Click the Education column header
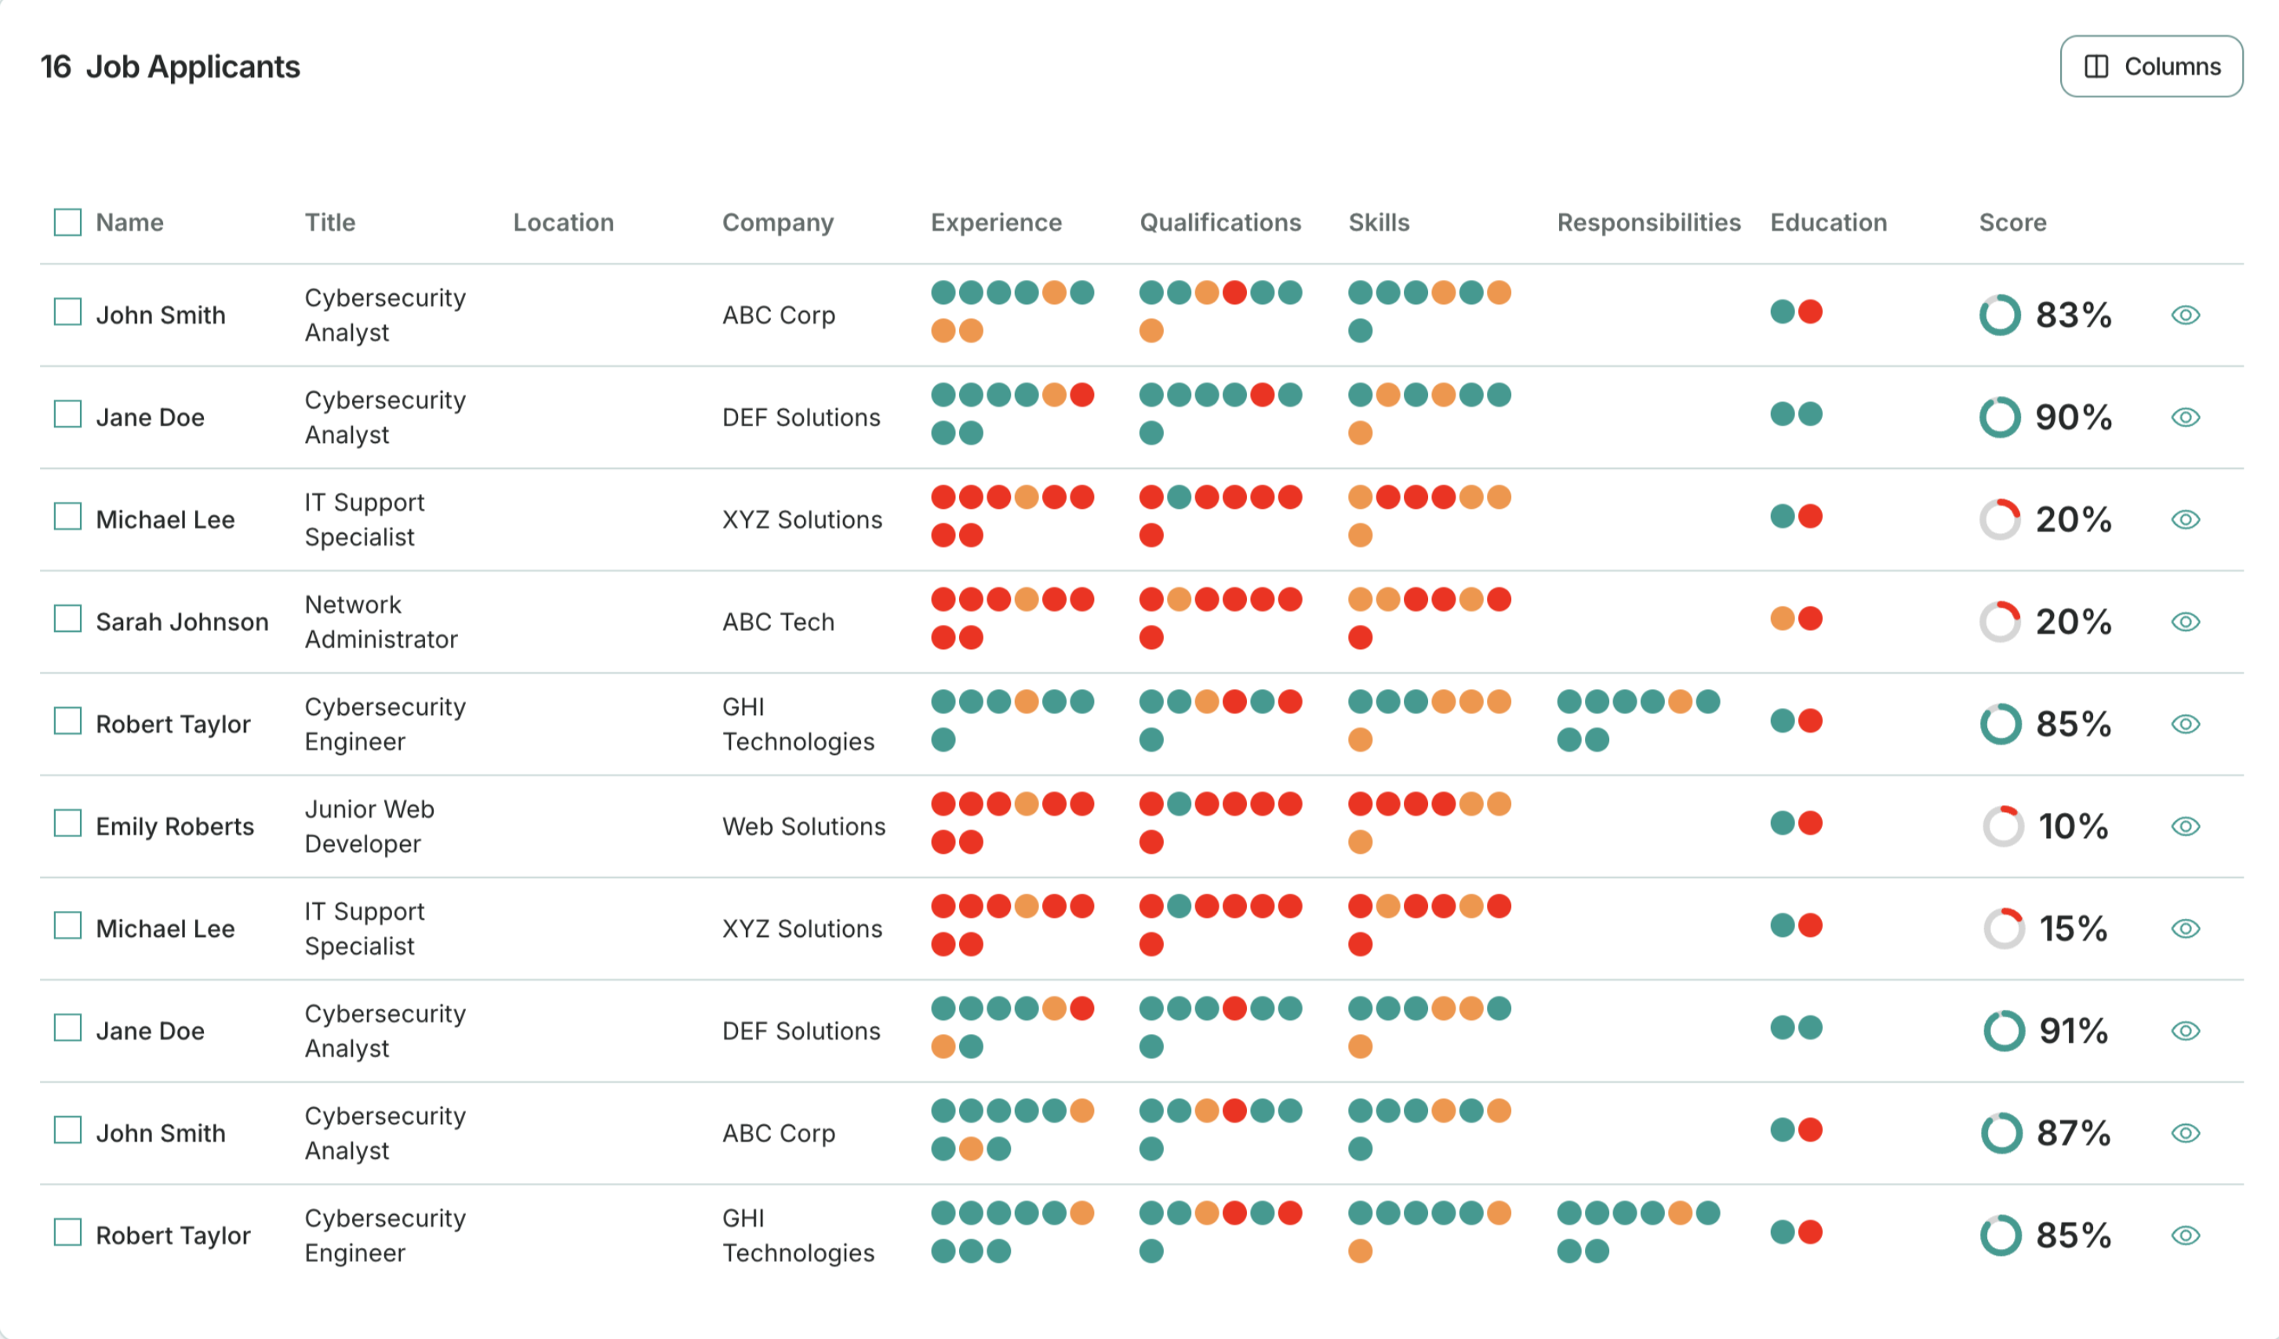This screenshot has width=2279, height=1339. point(1828,223)
